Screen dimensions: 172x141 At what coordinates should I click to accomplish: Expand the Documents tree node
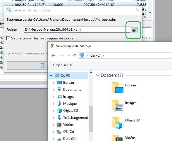pos(54,90)
